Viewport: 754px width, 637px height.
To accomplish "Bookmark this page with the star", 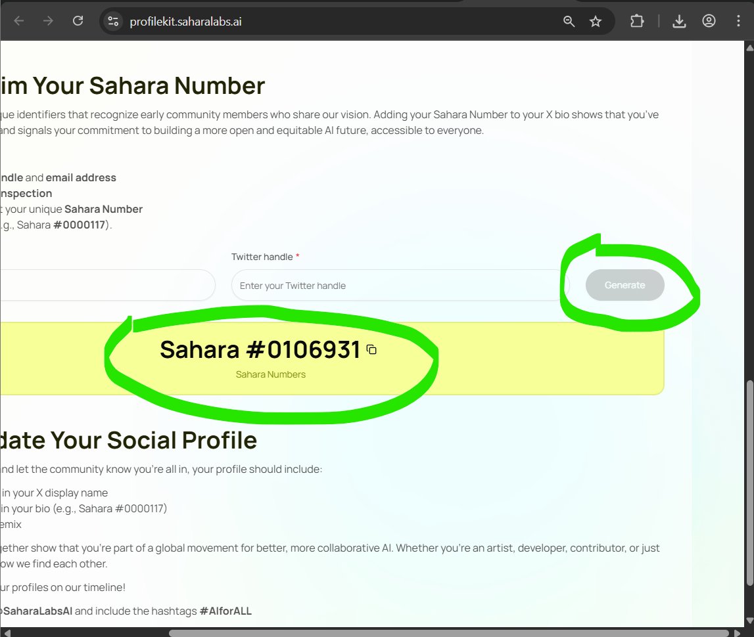I will click(596, 21).
